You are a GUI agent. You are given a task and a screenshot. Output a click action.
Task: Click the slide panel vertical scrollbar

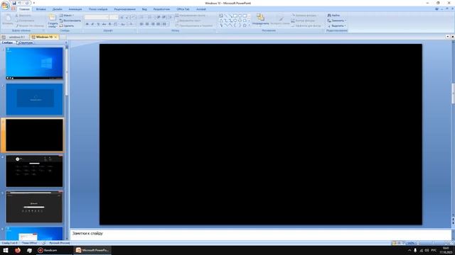pyautogui.click(x=67, y=72)
